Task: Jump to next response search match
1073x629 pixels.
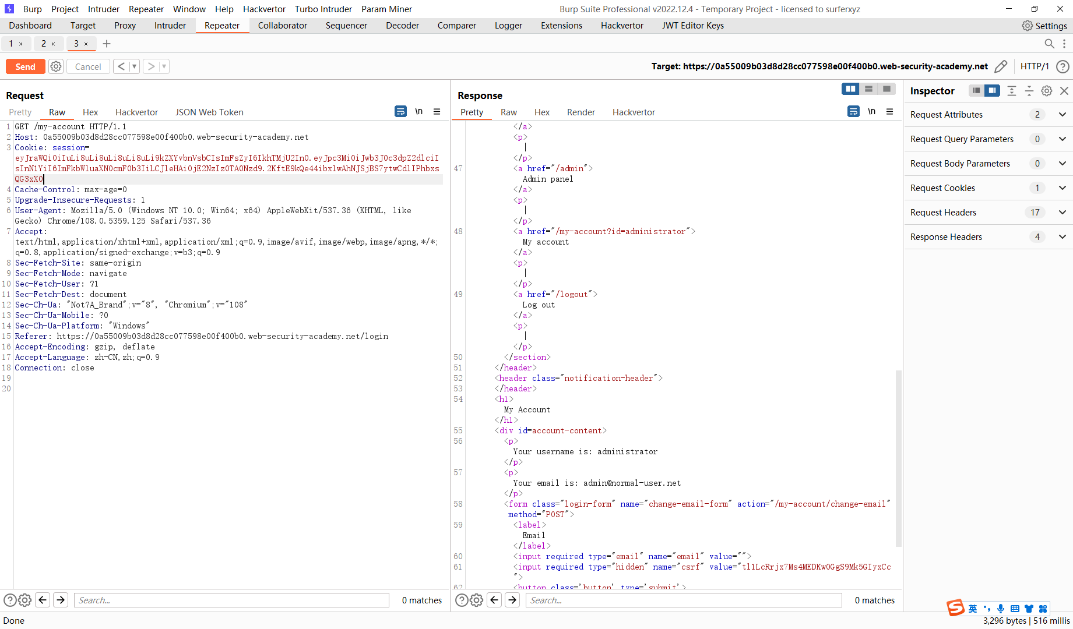Action: click(x=512, y=600)
